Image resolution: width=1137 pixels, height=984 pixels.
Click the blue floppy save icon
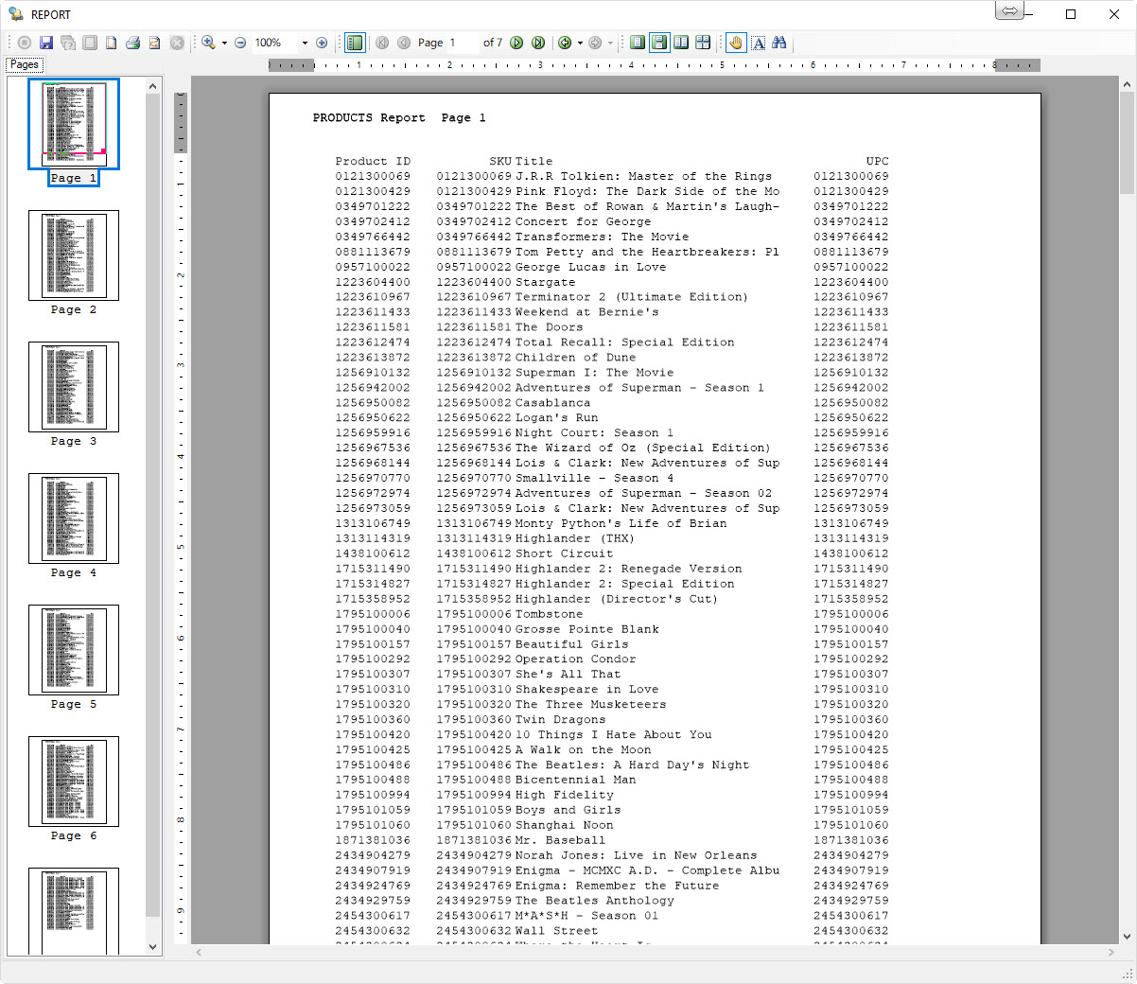click(46, 43)
